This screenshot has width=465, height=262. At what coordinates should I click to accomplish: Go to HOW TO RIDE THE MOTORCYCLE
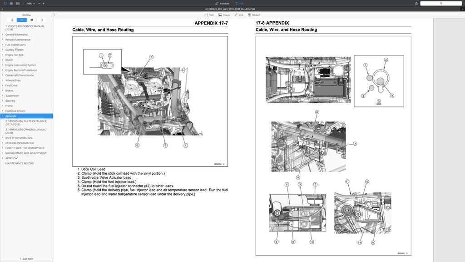click(x=25, y=148)
